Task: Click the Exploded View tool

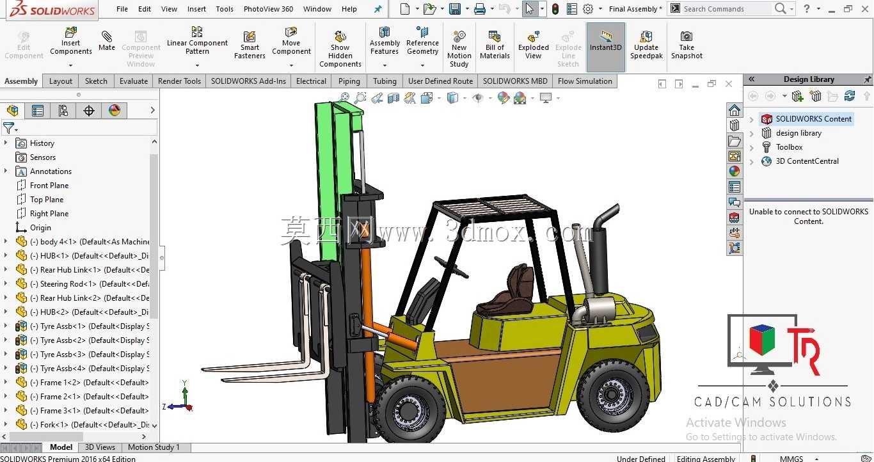Action: (534, 45)
